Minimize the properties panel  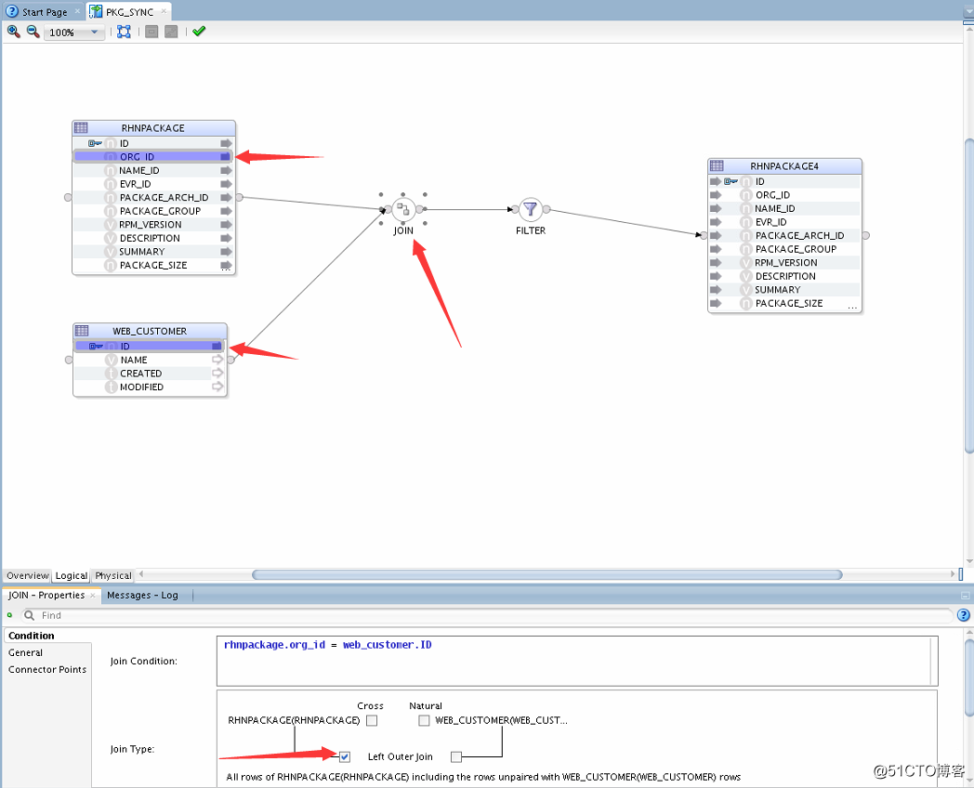click(965, 595)
